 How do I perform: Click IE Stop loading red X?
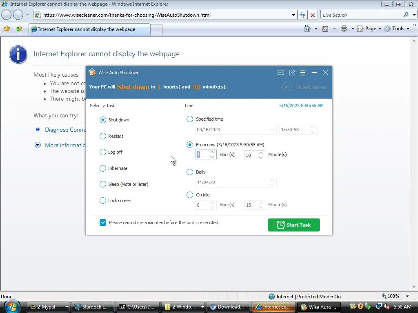tap(313, 15)
